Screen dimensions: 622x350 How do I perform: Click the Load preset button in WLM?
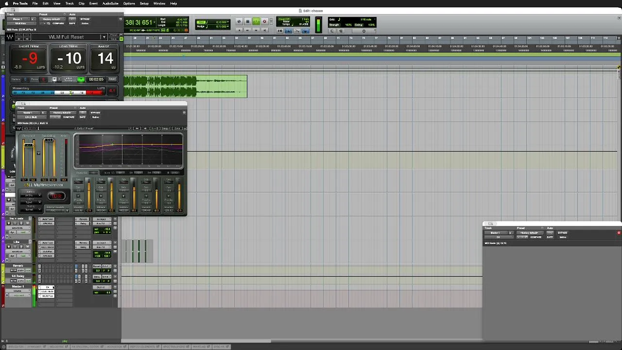click(x=115, y=35)
